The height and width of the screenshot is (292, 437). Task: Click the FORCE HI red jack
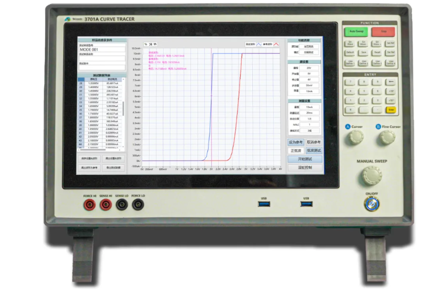(x=90, y=206)
